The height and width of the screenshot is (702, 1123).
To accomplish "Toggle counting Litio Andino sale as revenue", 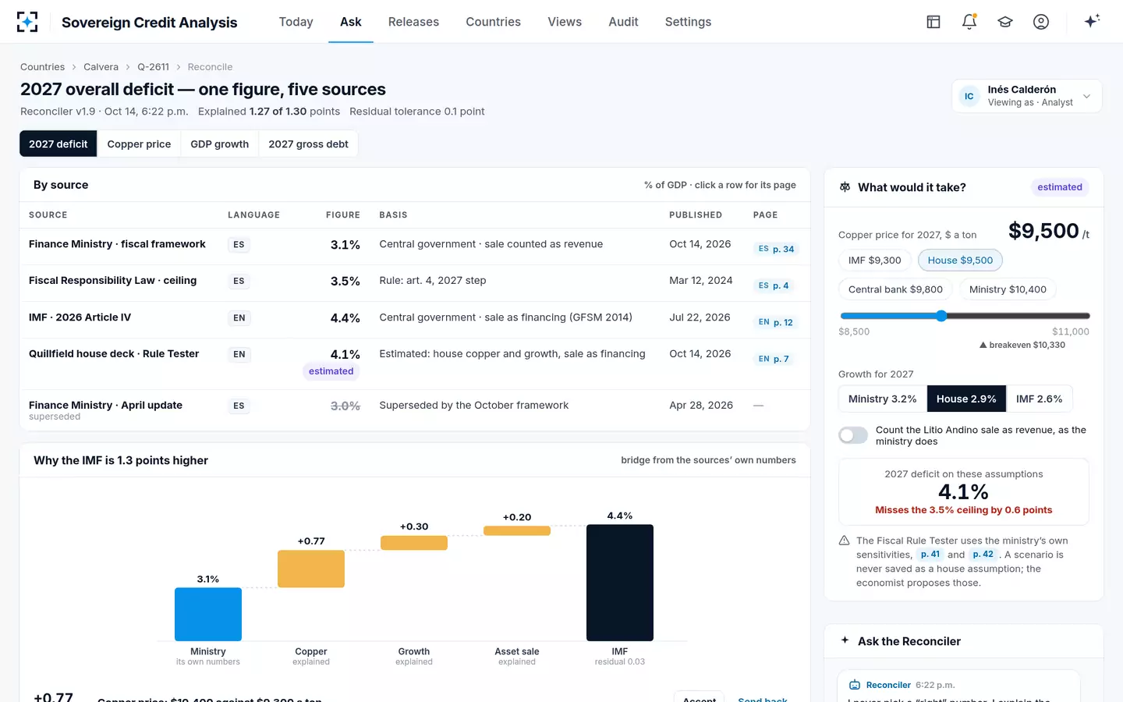I will tap(853, 435).
